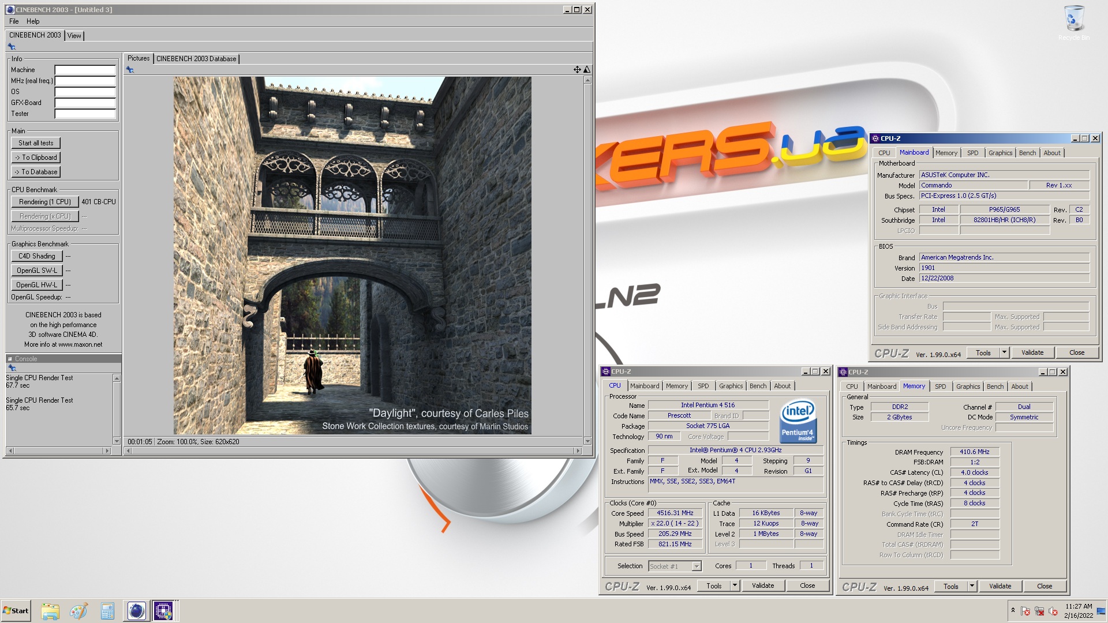The width and height of the screenshot is (1108, 623).
Task: Click the Windows Start button
Action: [16, 611]
